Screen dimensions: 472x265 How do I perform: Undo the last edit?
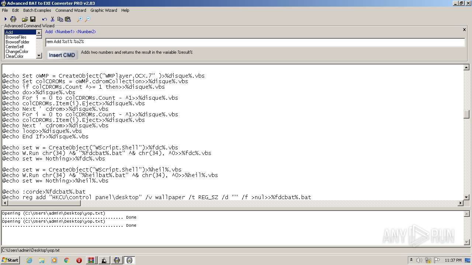tap(45, 19)
